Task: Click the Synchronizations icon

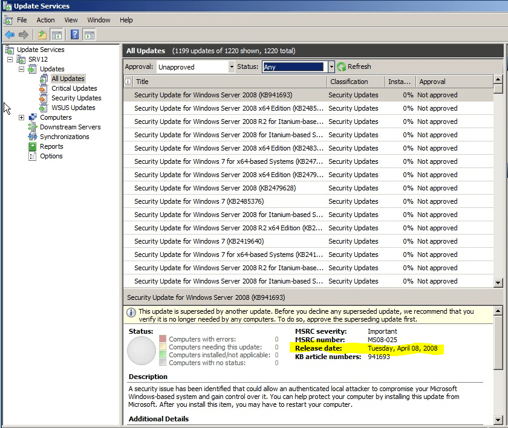Action: pos(33,137)
